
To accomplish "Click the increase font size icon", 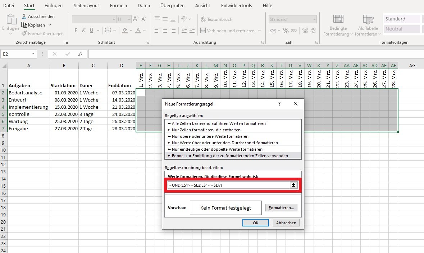I will pyautogui.click(x=136, y=19).
